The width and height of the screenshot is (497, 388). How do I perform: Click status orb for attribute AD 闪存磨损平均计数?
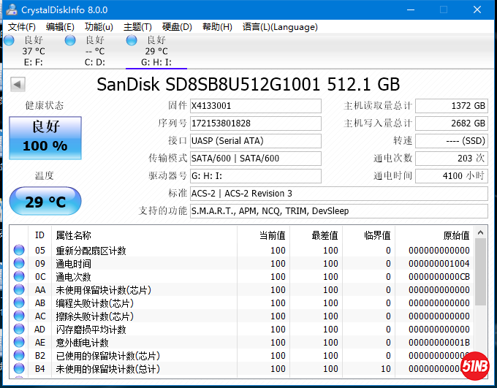click(19, 330)
